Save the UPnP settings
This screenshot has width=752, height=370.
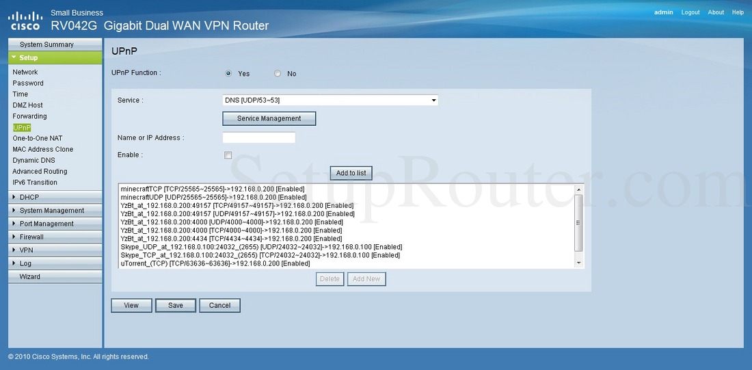coord(176,305)
